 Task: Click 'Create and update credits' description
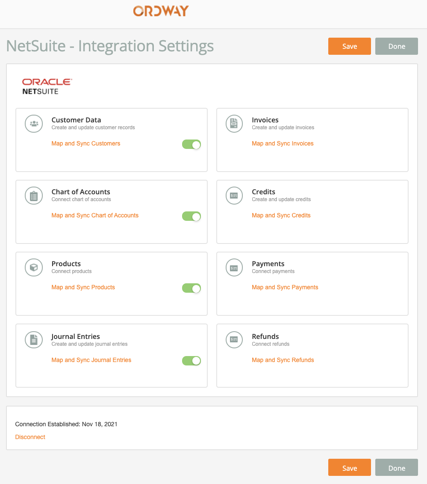coord(281,199)
